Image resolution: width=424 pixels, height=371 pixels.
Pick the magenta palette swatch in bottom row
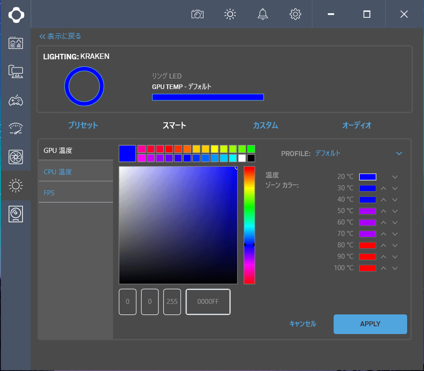pos(141,158)
